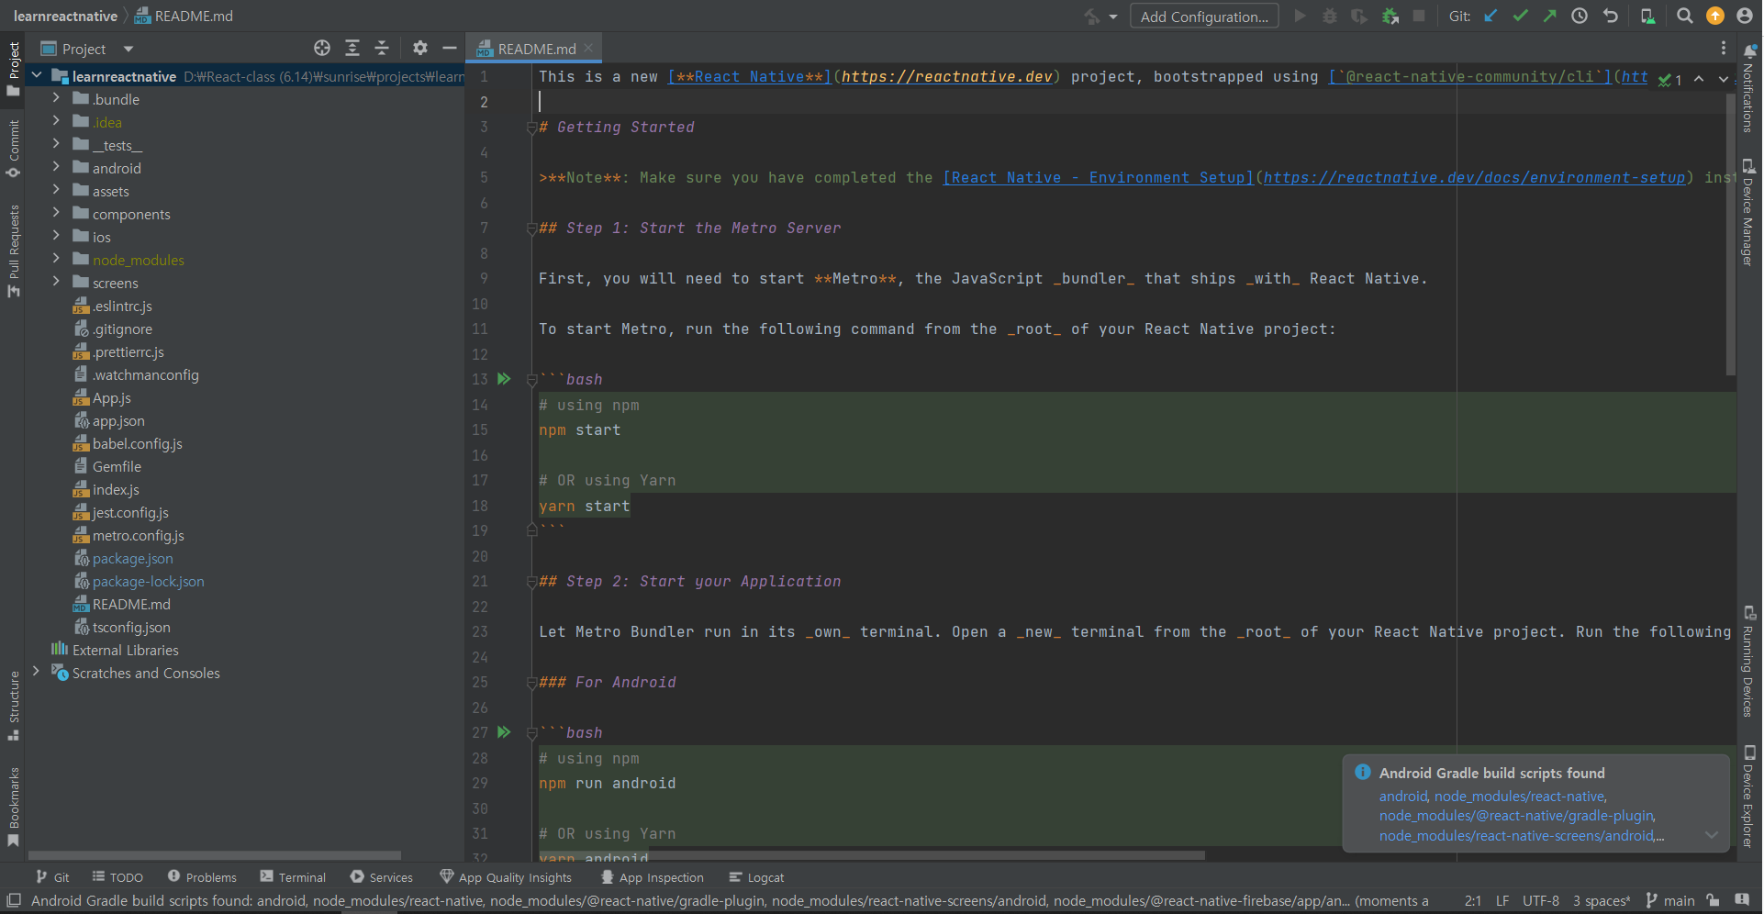Toggle the Structure tool window
This screenshot has height=914, width=1764.
point(13,707)
